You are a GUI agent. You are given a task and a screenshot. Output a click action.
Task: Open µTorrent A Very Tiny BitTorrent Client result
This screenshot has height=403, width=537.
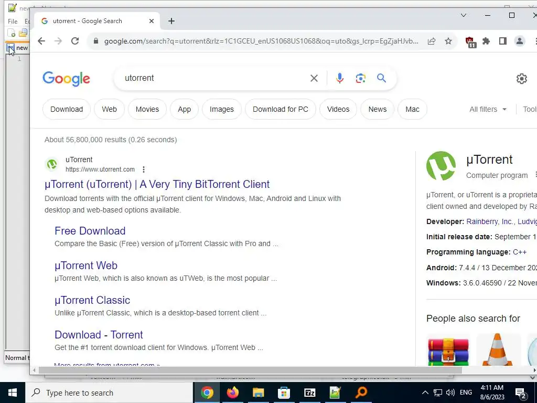coord(157,184)
